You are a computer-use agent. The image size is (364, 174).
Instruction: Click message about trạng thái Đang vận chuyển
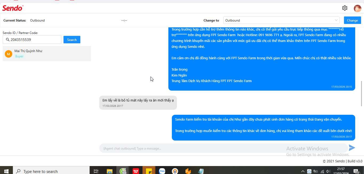[263, 128]
